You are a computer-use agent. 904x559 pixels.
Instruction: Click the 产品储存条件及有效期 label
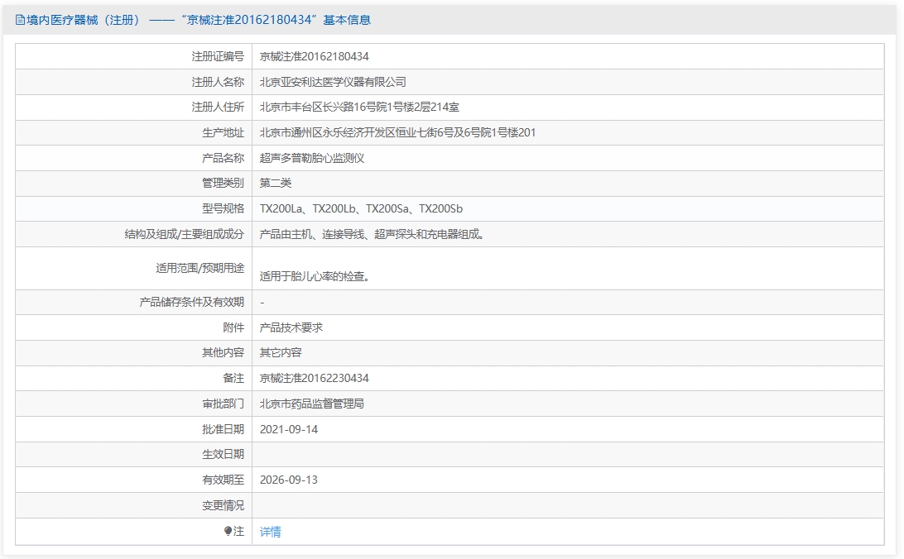[192, 302]
